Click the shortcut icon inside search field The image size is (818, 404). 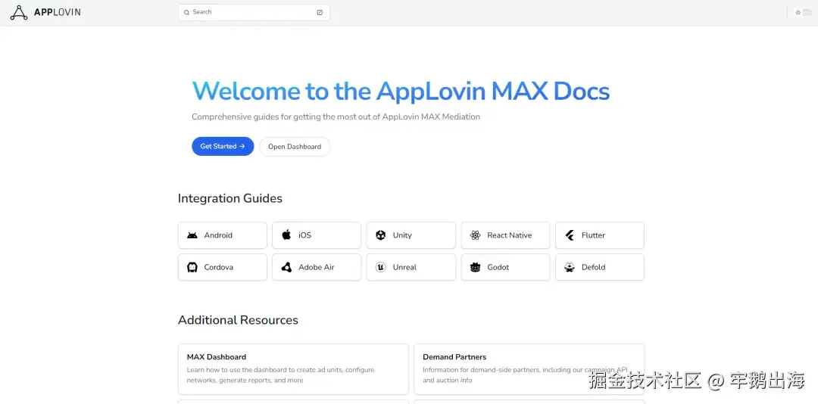tap(320, 12)
